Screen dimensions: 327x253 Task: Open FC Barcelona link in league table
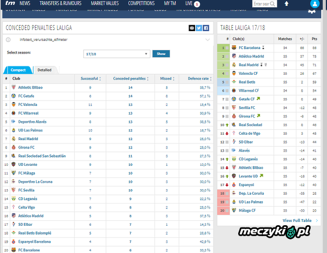click(250, 48)
